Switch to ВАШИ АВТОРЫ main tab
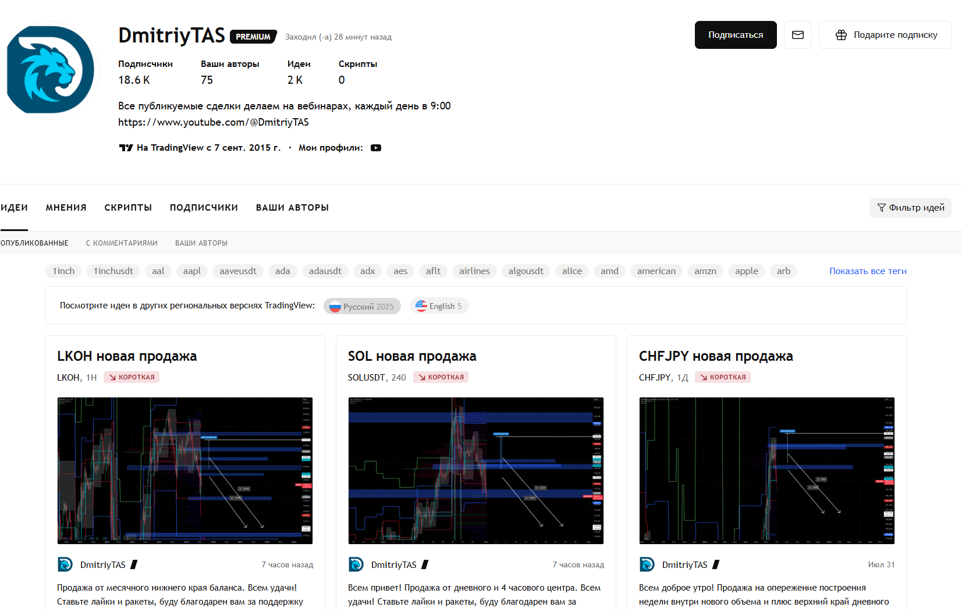This screenshot has width=962, height=611. coord(293,208)
